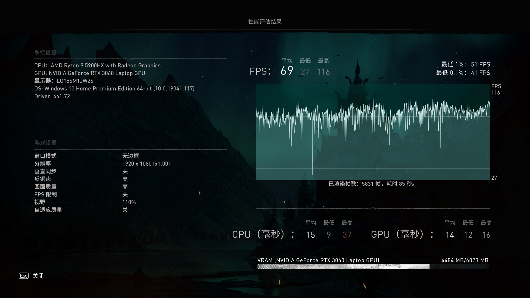Click the 性能评估结果 title

coord(265,22)
